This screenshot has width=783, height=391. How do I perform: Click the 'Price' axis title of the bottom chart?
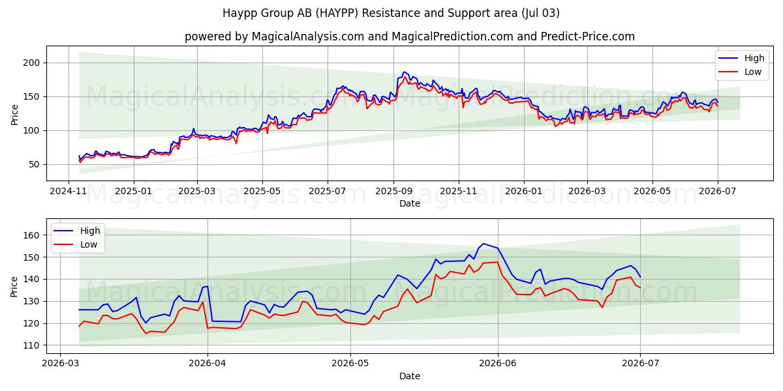[14, 287]
